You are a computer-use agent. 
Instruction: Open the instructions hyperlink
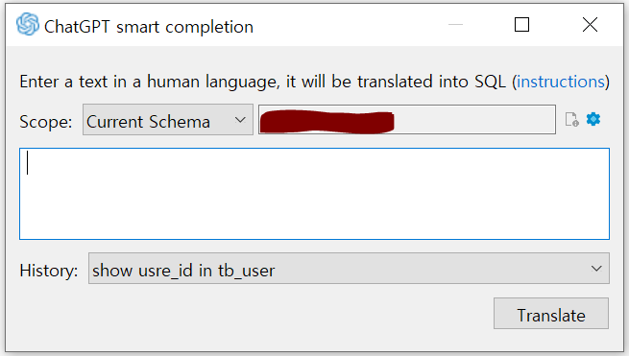coord(561,82)
